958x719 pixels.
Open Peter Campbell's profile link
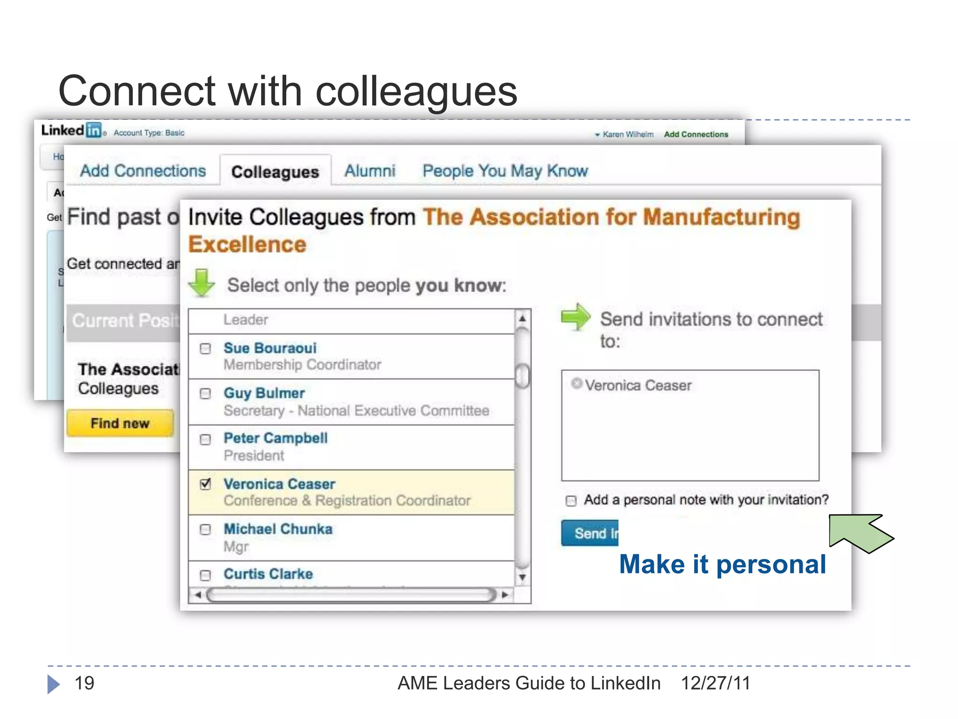coord(276,438)
